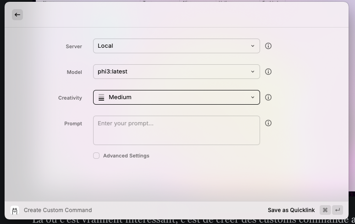Click the Advanced Settings text label
355x224 pixels.
click(x=126, y=156)
